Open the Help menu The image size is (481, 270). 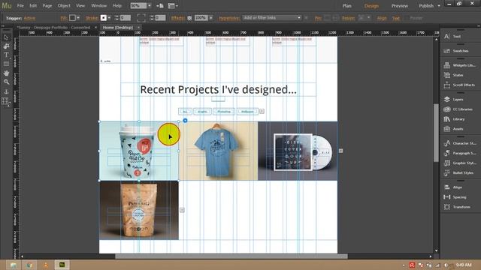117,5
